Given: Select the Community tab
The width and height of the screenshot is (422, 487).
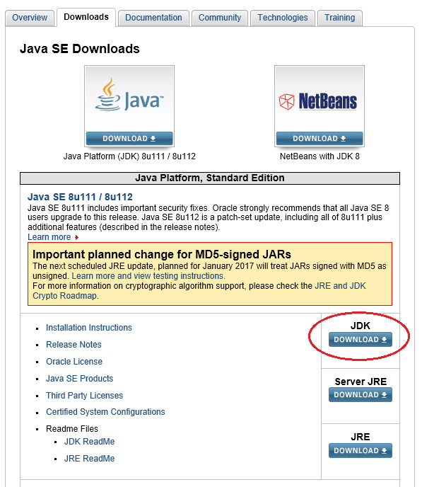Looking at the screenshot, I should click(220, 18).
